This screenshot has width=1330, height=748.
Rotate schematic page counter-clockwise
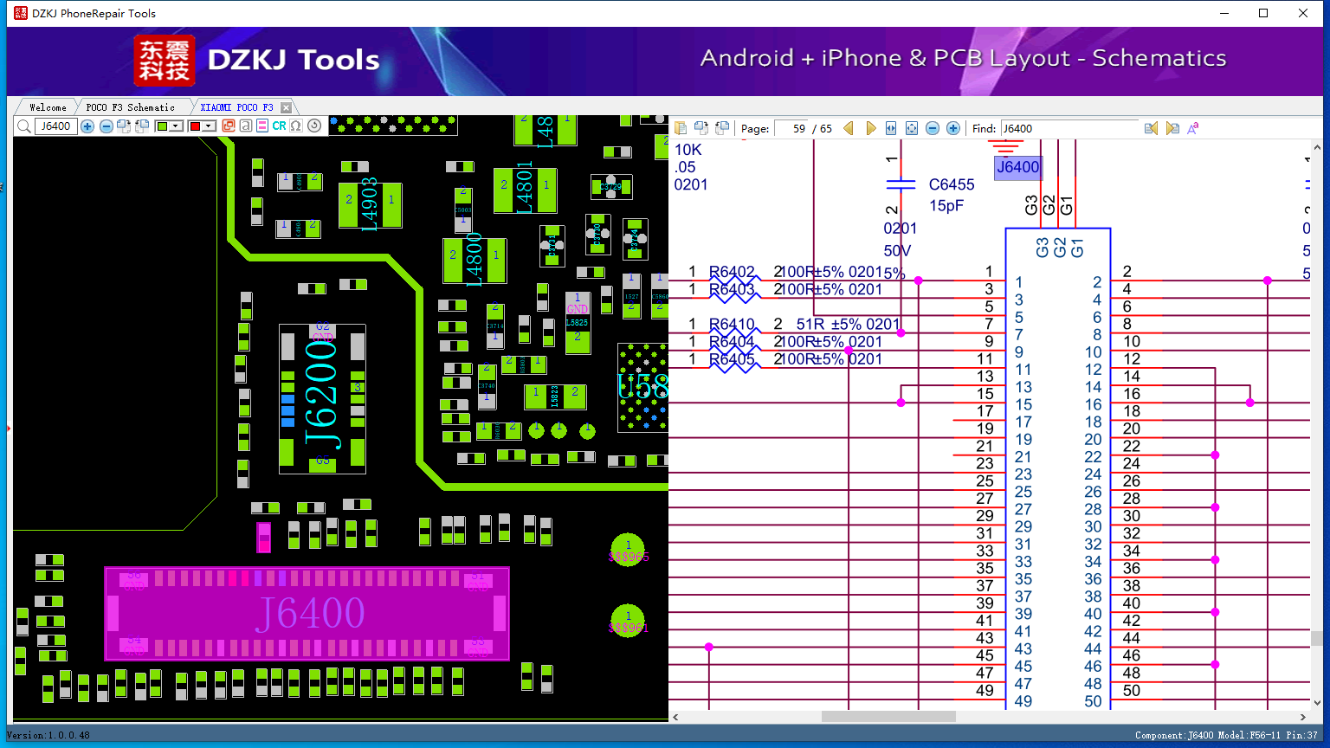pos(721,128)
